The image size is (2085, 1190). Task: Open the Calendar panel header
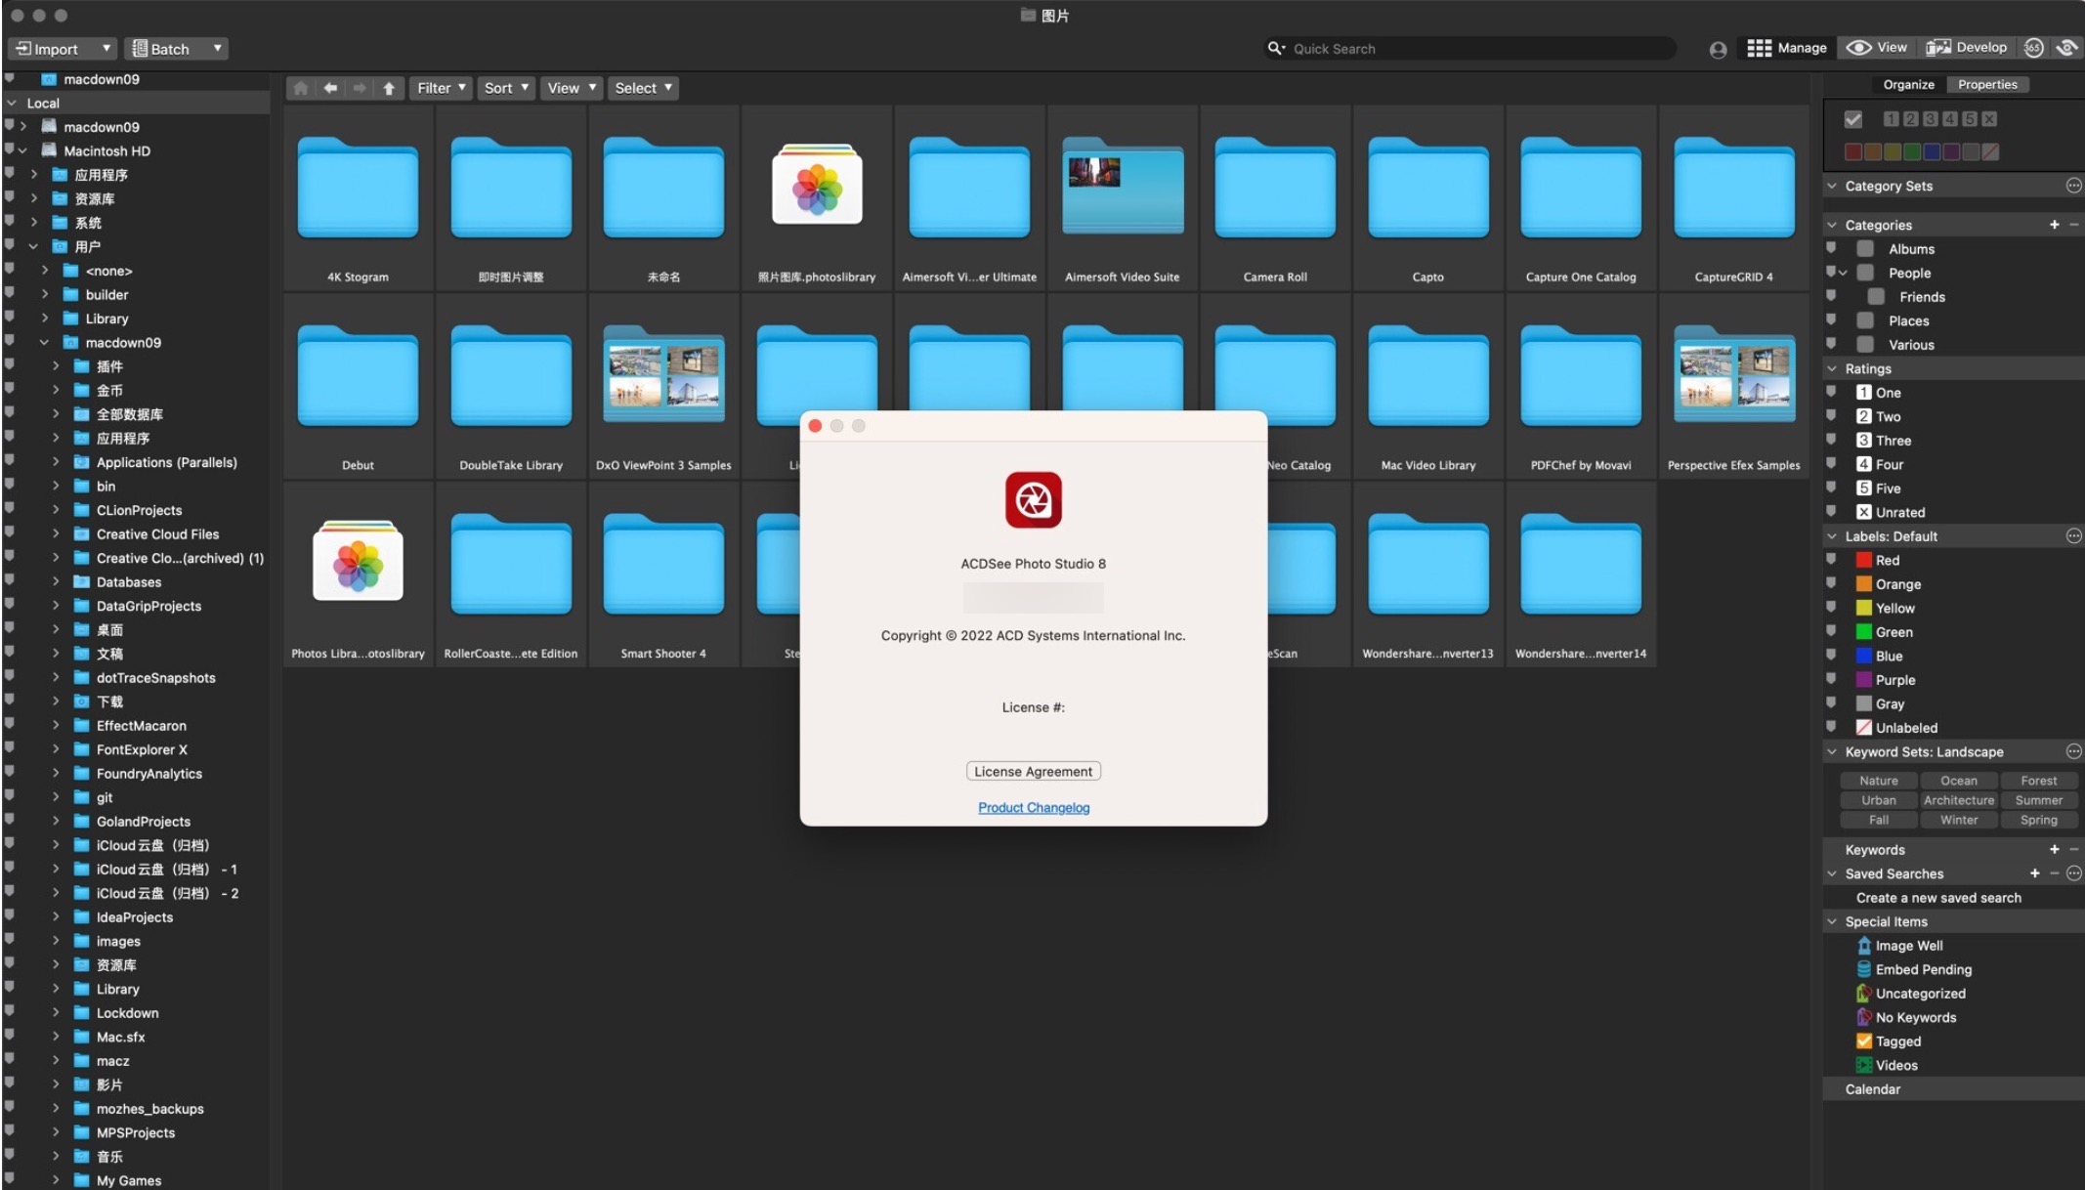(1953, 1089)
